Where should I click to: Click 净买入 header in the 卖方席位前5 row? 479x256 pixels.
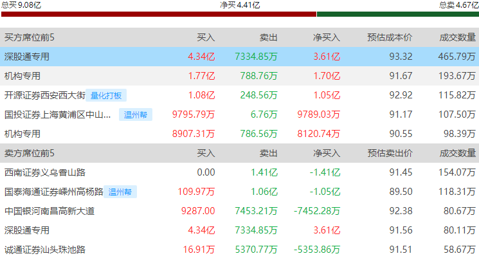pos(327,153)
